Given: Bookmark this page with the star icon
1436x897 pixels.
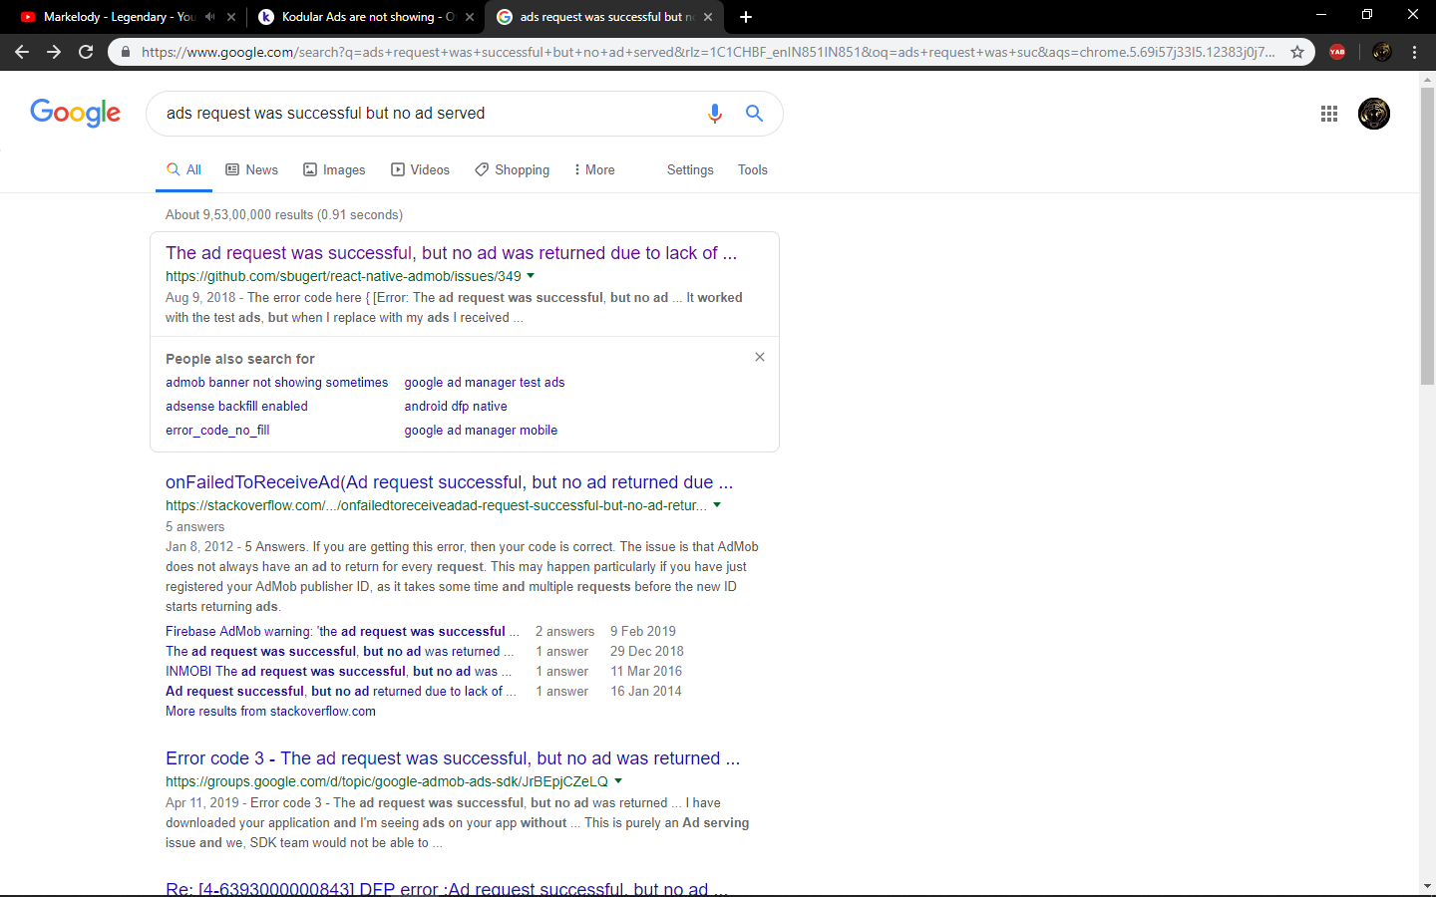Looking at the screenshot, I should pos(1297,52).
